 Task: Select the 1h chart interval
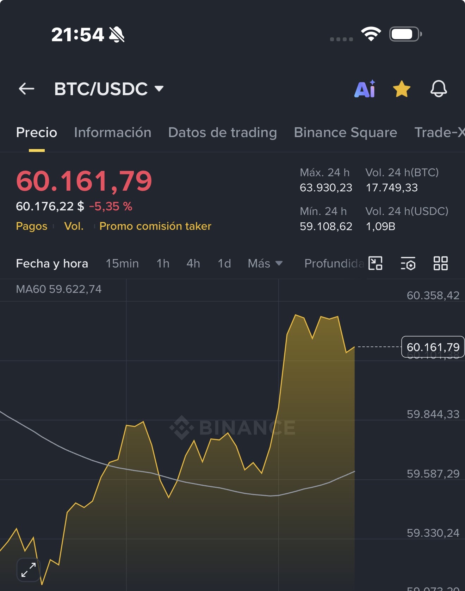pyautogui.click(x=163, y=264)
